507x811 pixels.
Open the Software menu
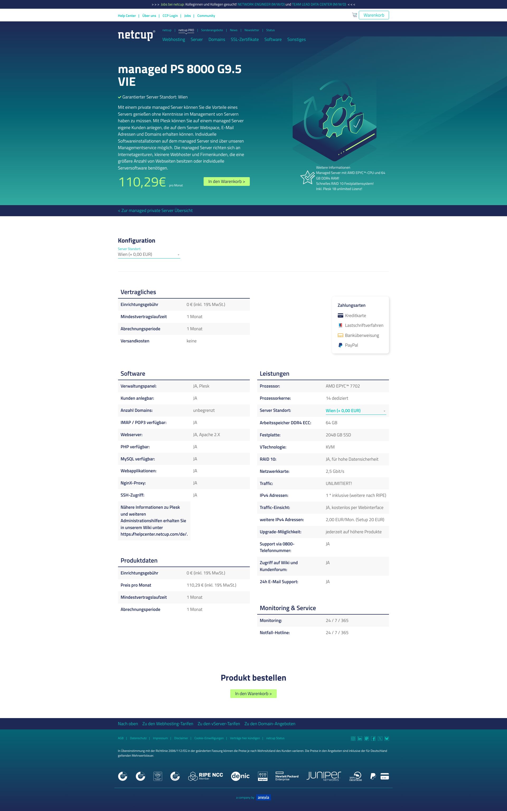tap(273, 40)
